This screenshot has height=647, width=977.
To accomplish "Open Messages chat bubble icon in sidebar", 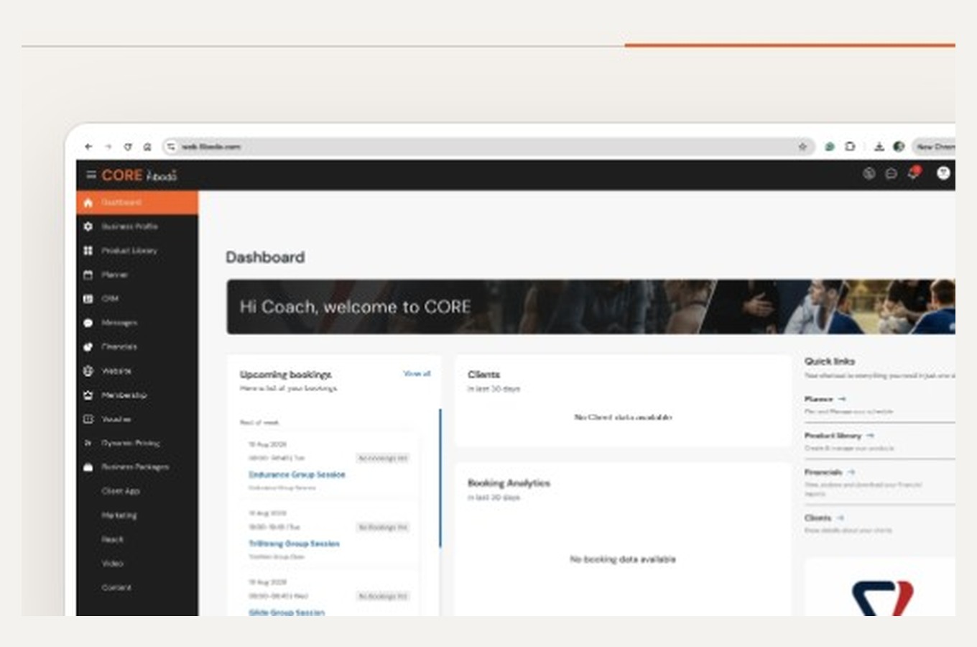I will coord(88,323).
